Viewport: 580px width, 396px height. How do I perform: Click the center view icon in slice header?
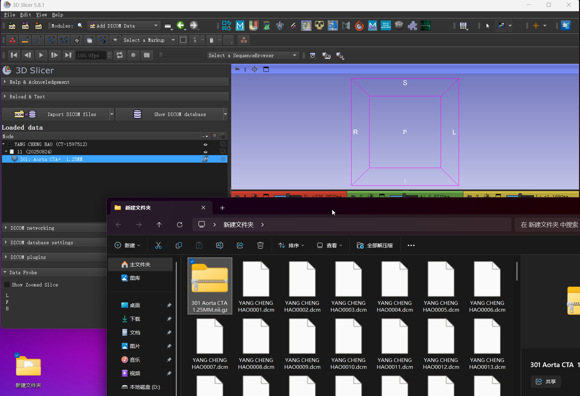255,69
